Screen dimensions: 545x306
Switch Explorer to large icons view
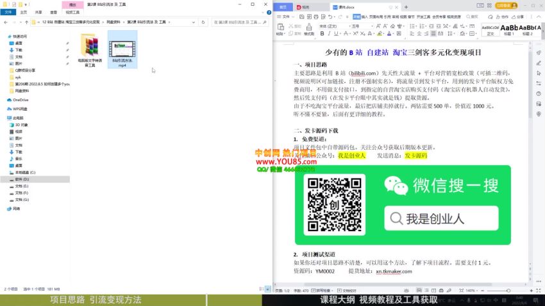click(267, 289)
